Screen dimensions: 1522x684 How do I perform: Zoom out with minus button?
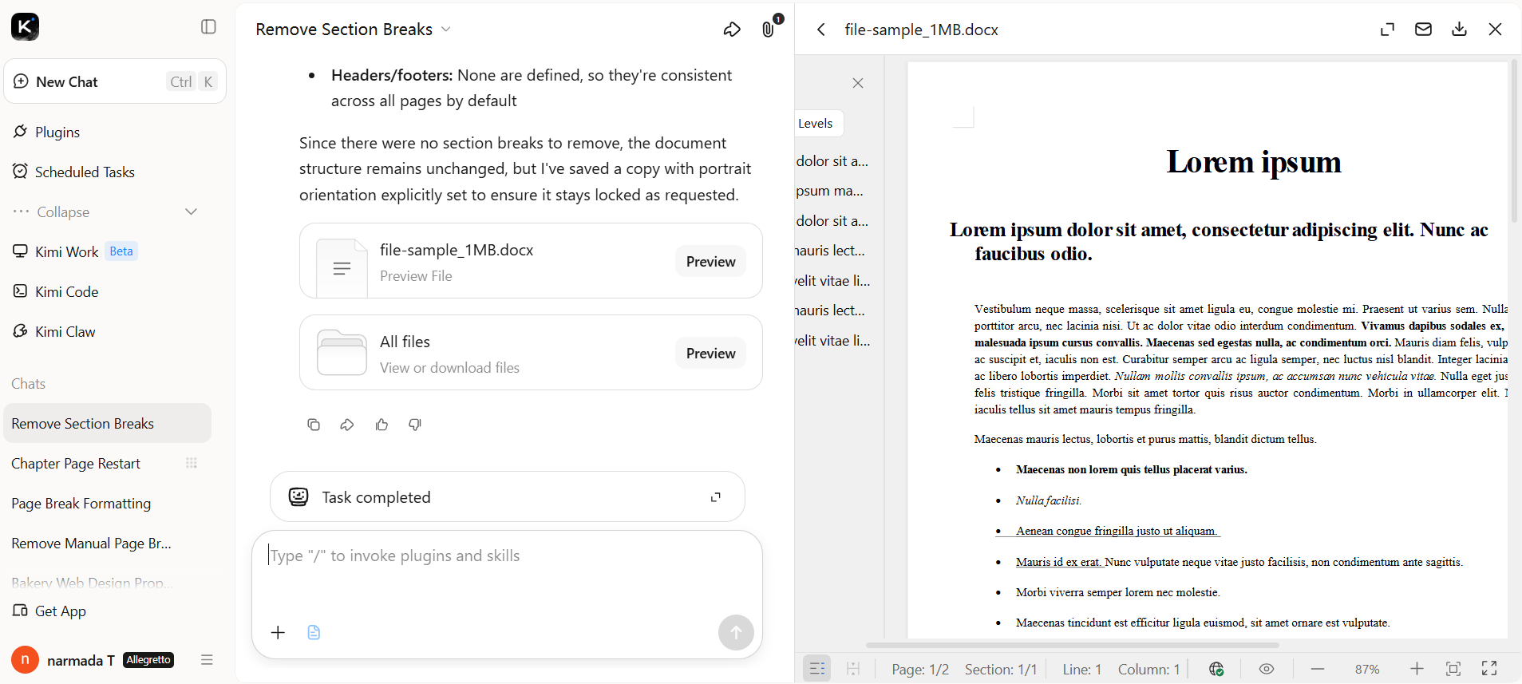pos(1318,669)
